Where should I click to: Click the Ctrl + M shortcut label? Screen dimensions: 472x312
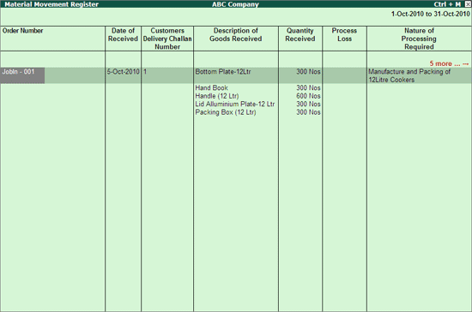(447, 4)
